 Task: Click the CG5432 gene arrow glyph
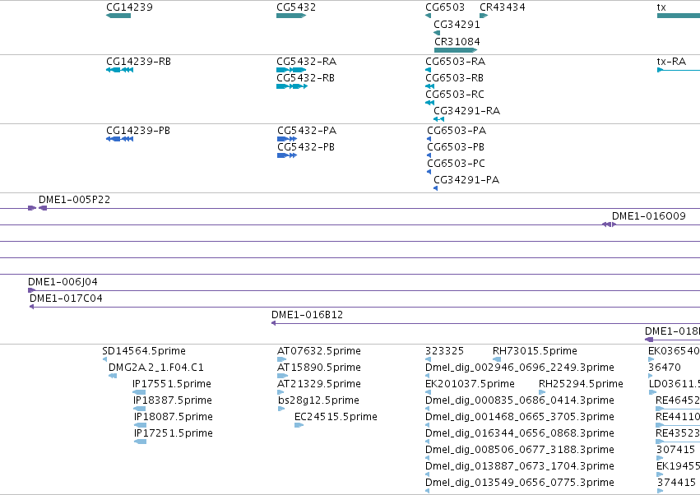click(x=291, y=16)
